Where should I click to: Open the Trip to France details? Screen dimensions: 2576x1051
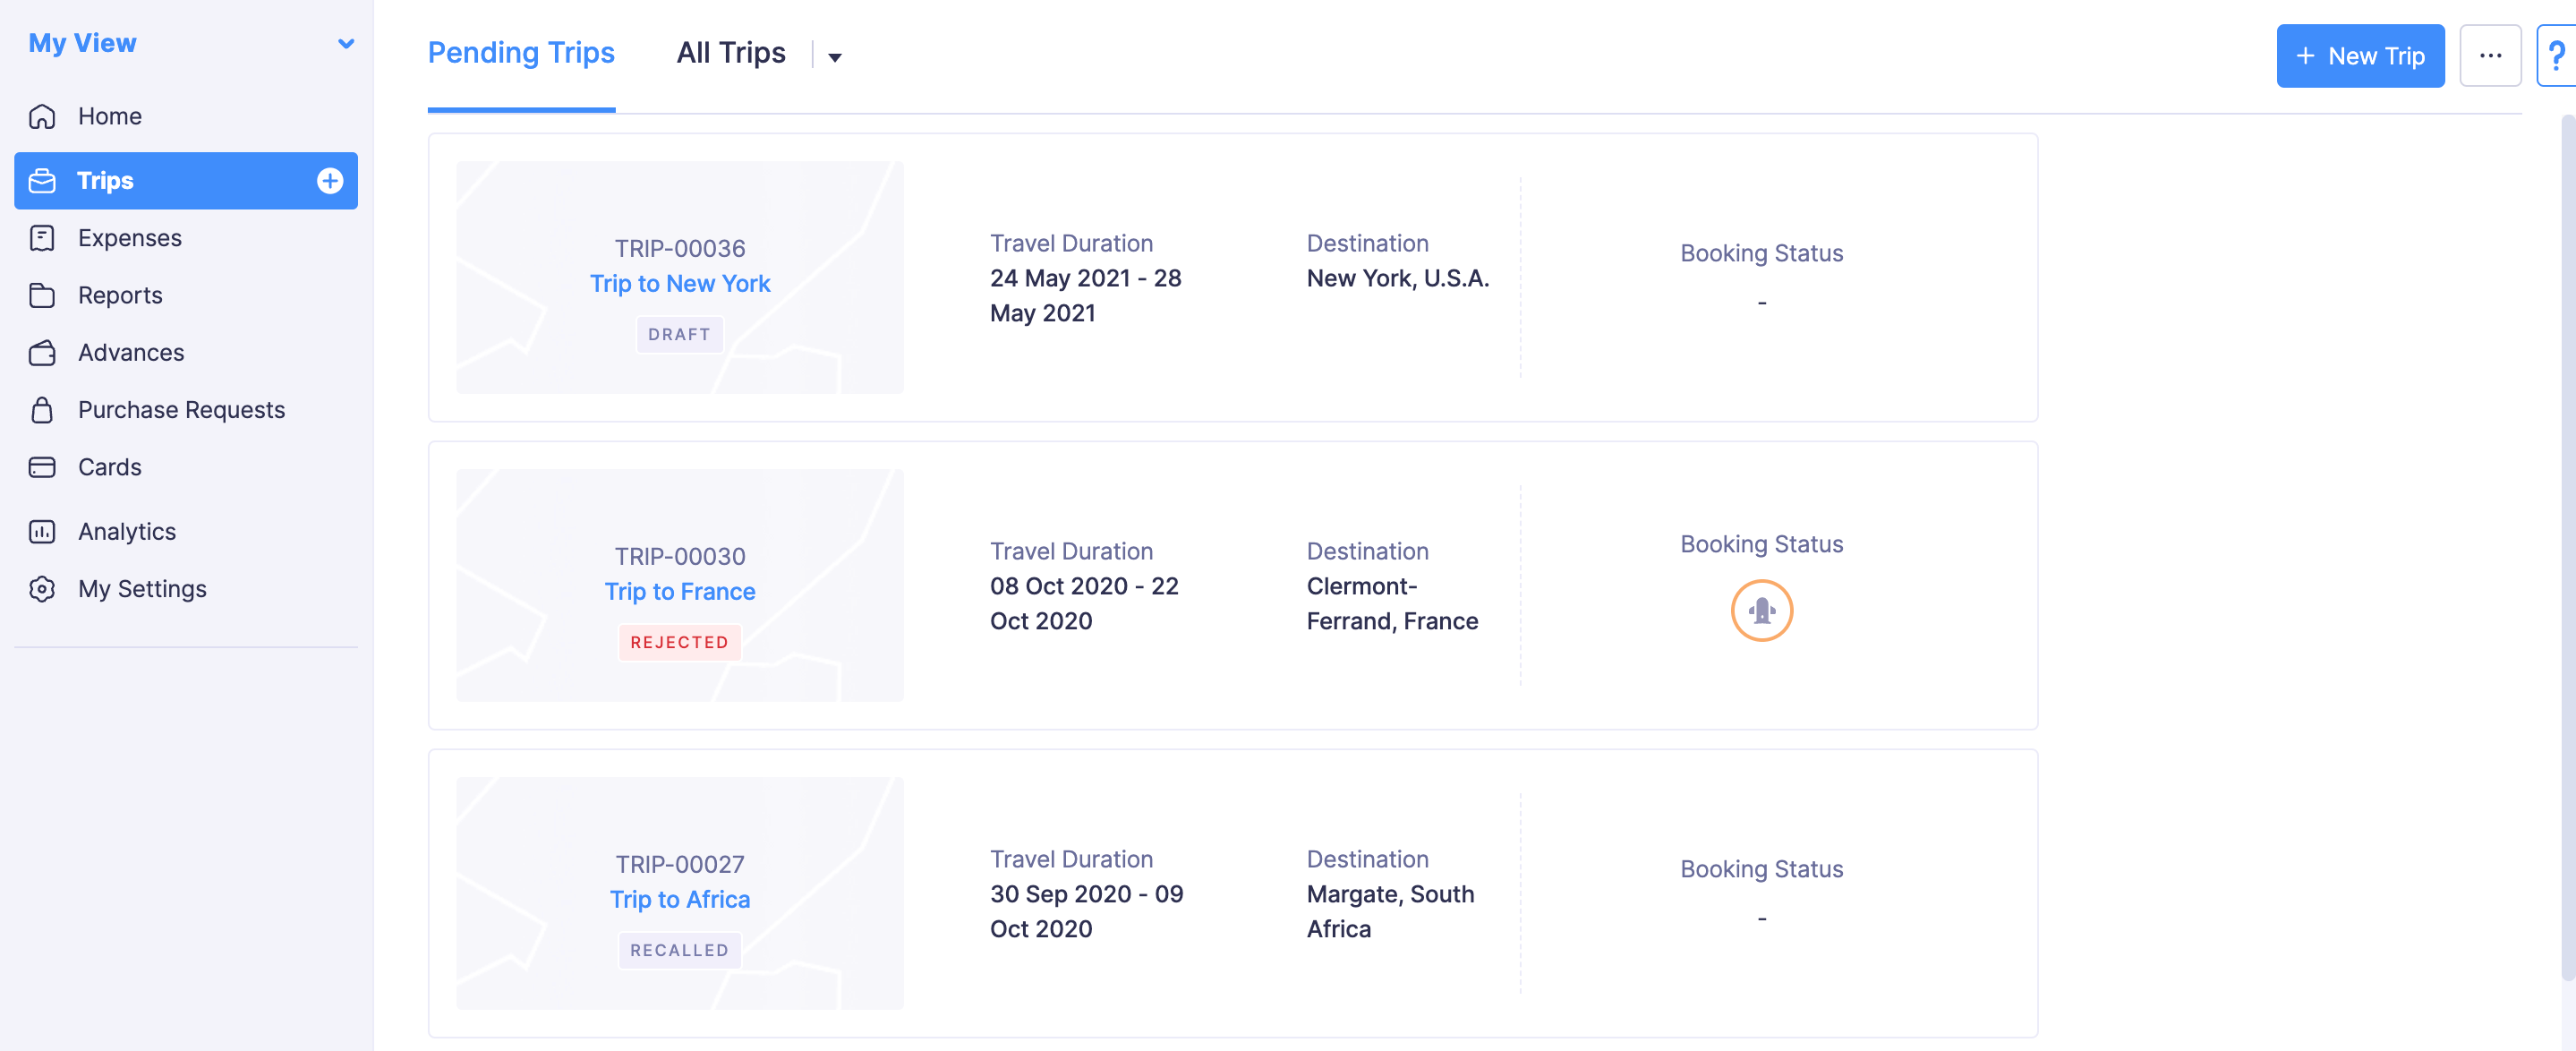(679, 591)
